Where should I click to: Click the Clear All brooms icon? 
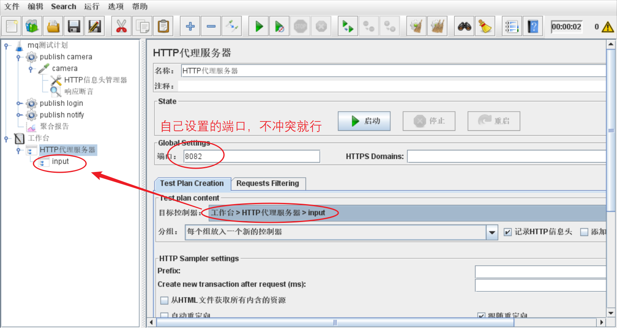coord(437,27)
